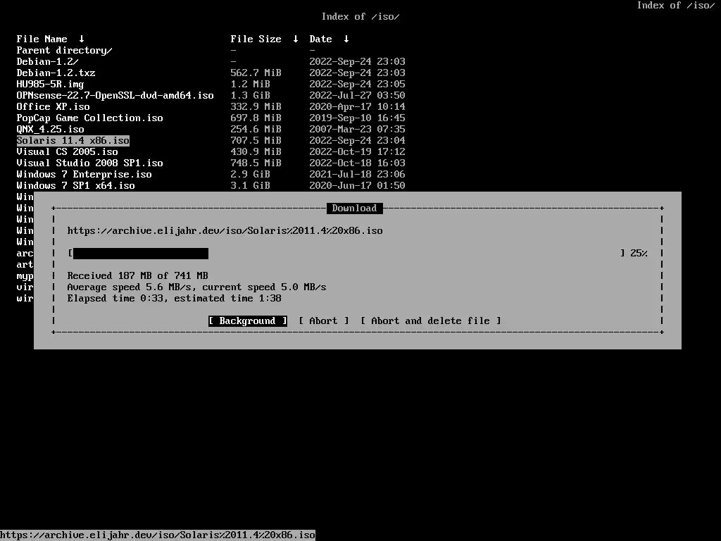Click the 707.5 MiB size of Solaris

256,140
